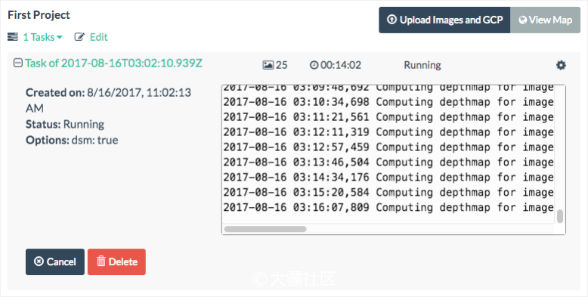588x297 pixels.
Task: Click the trash icon in Delete
Action: (101, 261)
